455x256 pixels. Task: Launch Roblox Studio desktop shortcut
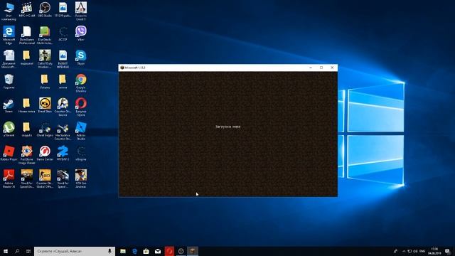pos(80,131)
